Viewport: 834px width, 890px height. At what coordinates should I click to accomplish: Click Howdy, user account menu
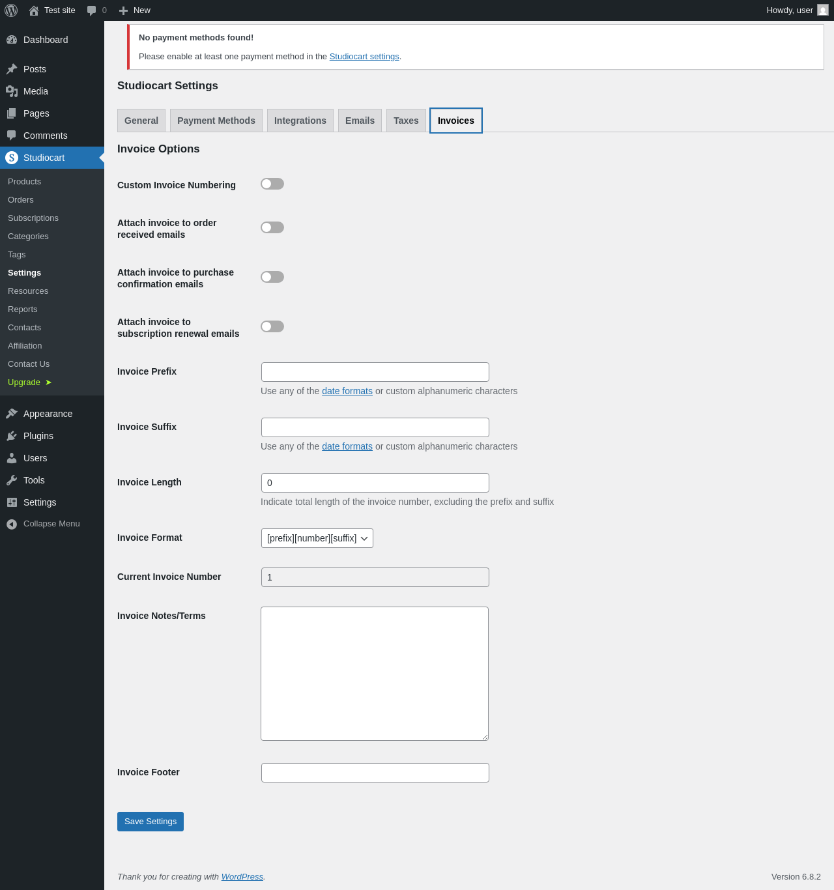(797, 10)
